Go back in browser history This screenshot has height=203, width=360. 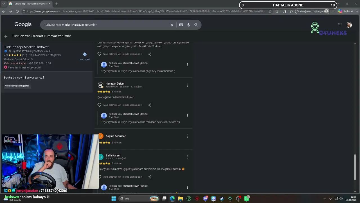(4, 11)
